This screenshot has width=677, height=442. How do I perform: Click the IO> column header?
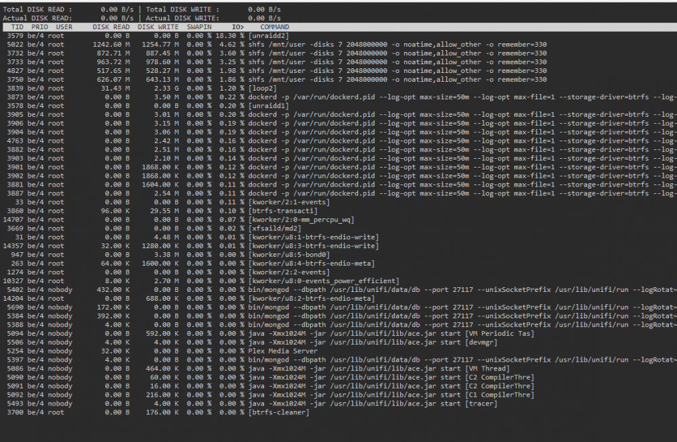coord(238,27)
